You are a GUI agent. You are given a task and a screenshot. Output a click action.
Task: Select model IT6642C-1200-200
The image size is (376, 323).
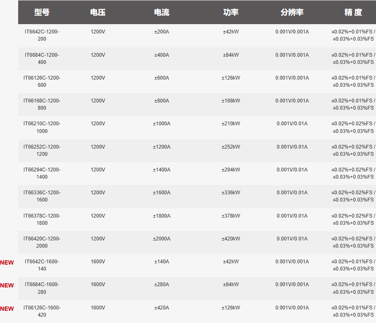point(42,35)
